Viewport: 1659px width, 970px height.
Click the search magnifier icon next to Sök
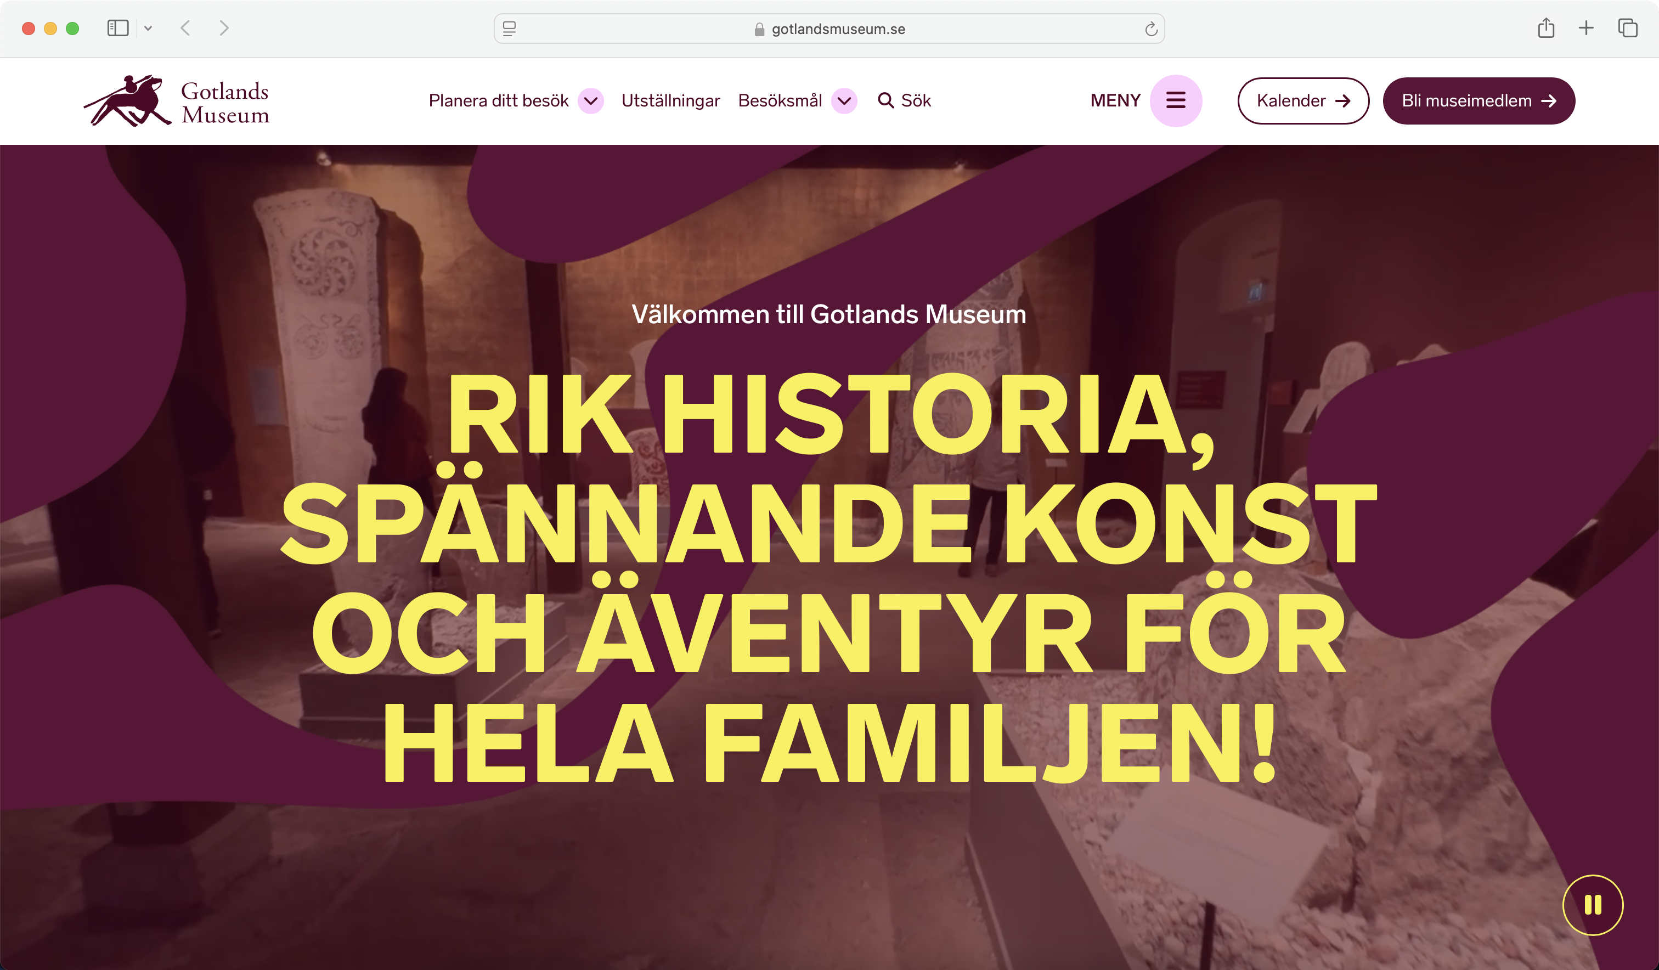[885, 101]
